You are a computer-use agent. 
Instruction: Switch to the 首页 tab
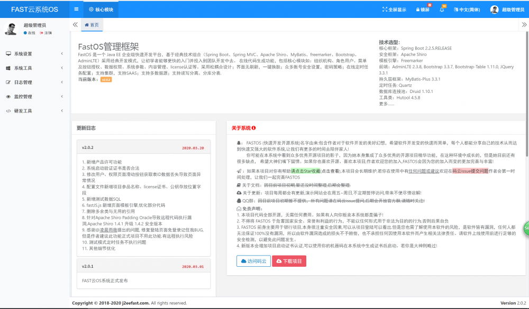(94, 24)
